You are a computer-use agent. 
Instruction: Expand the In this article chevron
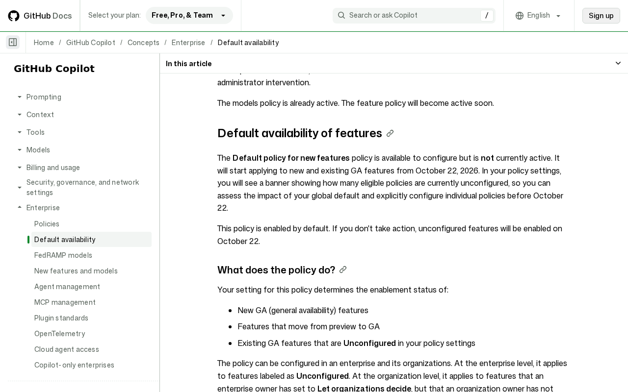point(618,63)
